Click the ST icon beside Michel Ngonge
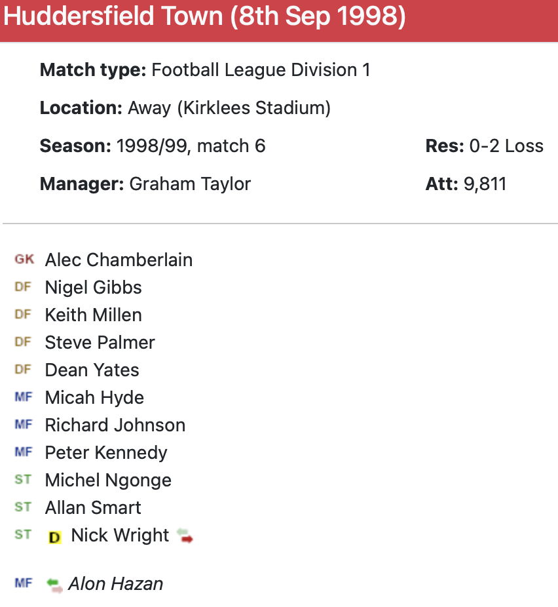The width and height of the screenshot is (558, 607). click(x=23, y=480)
